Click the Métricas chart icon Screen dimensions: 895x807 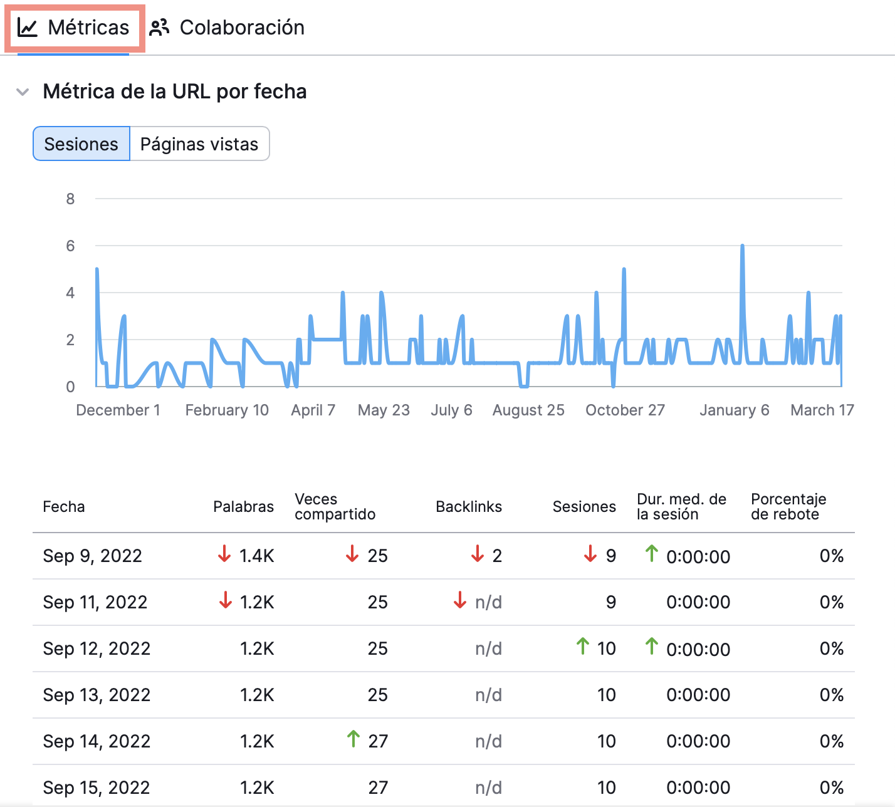(28, 28)
